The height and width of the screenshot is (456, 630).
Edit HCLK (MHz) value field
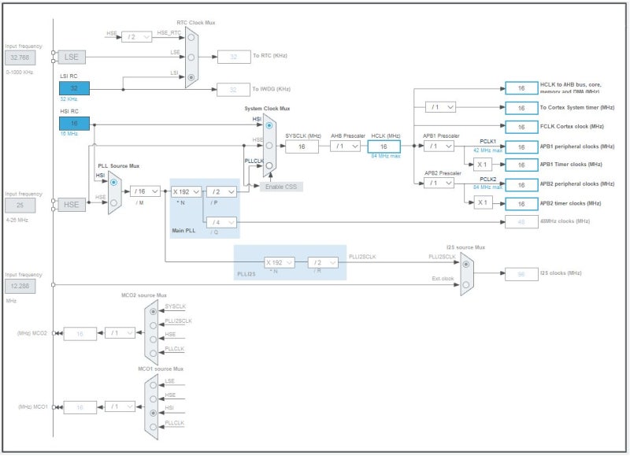[x=384, y=146]
